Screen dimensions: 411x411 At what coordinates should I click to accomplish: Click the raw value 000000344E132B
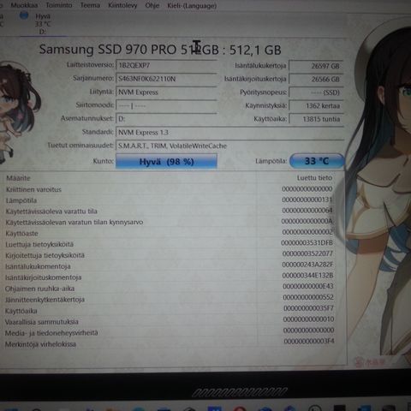(308, 276)
